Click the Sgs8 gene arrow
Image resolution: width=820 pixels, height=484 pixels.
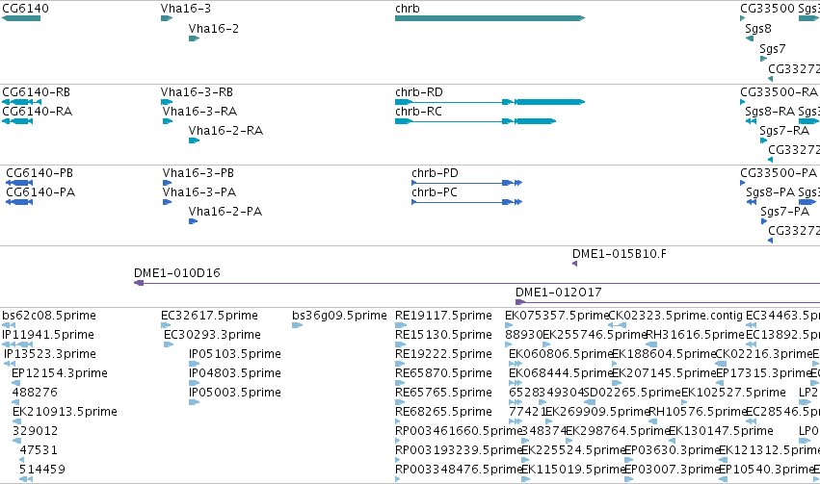coord(750,38)
